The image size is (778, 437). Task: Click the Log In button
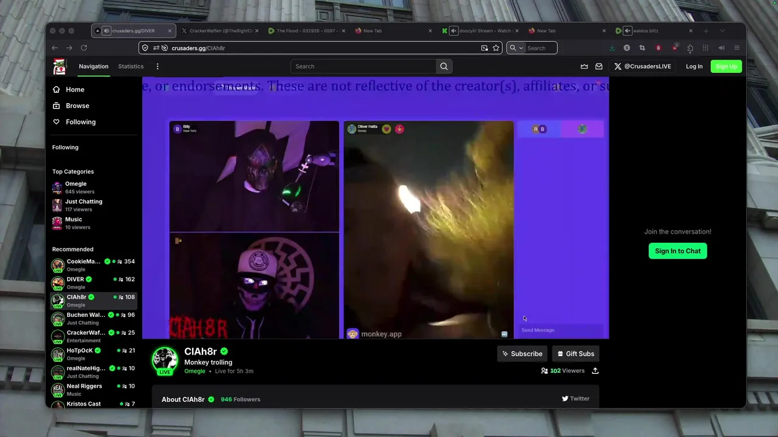[x=694, y=67]
